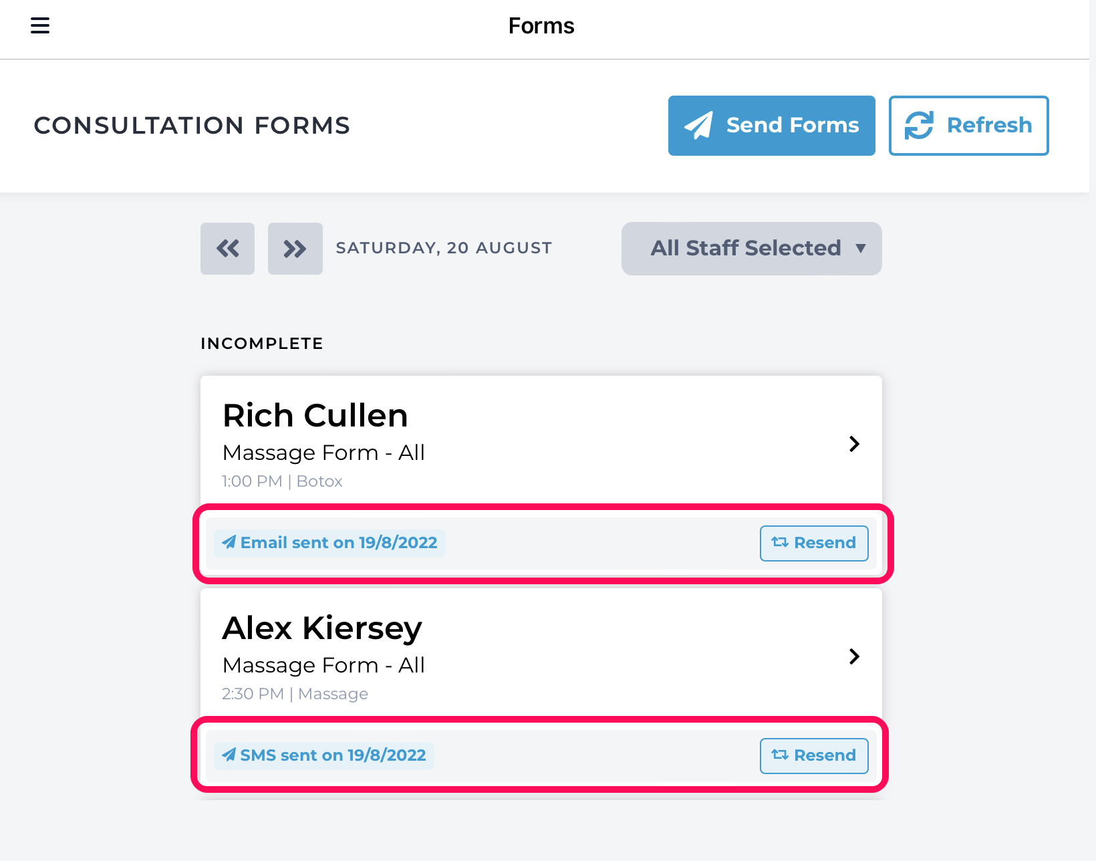This screenshot has height=861, width=1096.
Task: Go to the previous day with the double-left arrow
Action: click(x=227, y=249)
